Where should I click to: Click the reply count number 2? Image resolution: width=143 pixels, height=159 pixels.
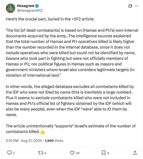tap(14, 153)
